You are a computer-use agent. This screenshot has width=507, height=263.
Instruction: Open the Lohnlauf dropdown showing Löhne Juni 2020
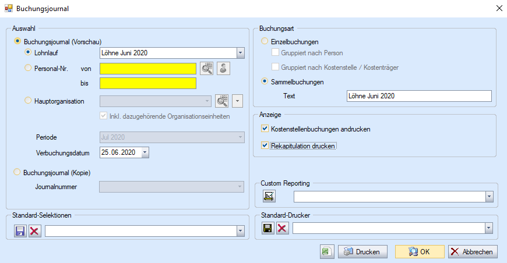[x=240, y=53]
